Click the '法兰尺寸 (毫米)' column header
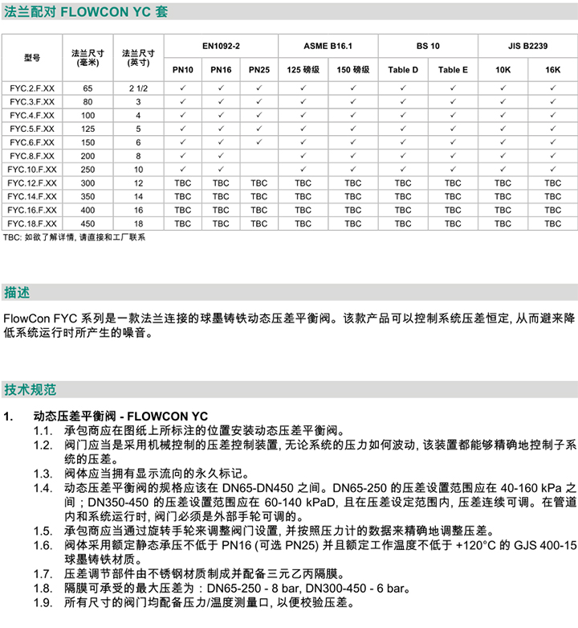Screen dimensions: 578x628 (x=88, y=58)
